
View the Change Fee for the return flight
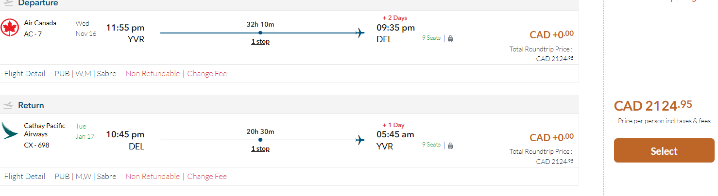(x=207, y=177)
